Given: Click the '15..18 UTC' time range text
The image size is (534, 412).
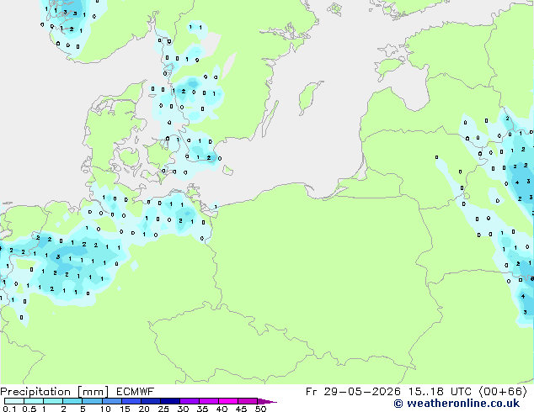Looking at the screenshot, I should tap(440, 392).
